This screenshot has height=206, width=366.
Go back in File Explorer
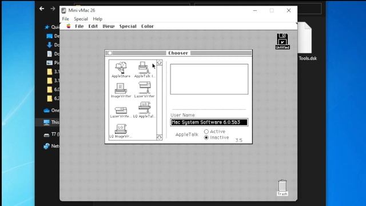coord(42,9)
